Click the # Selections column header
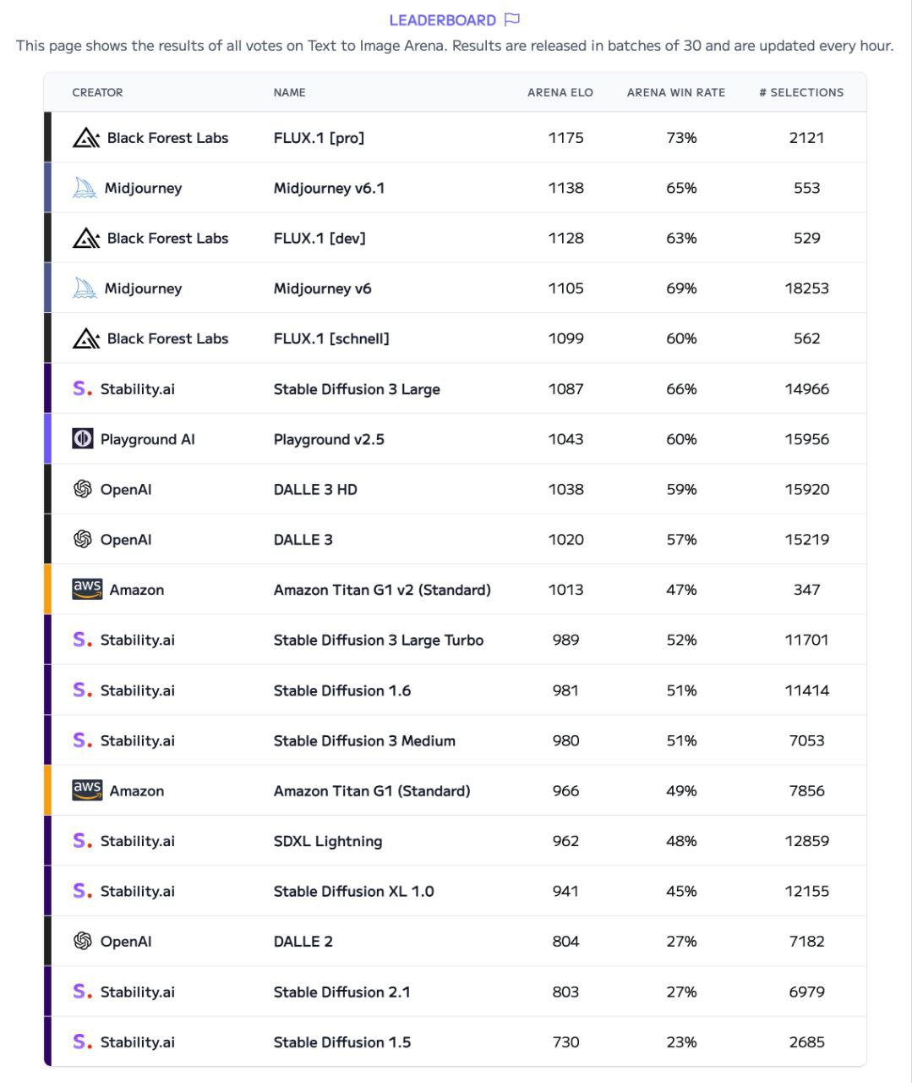Screen dimensions: 912x1083 [x=800, y=92]
